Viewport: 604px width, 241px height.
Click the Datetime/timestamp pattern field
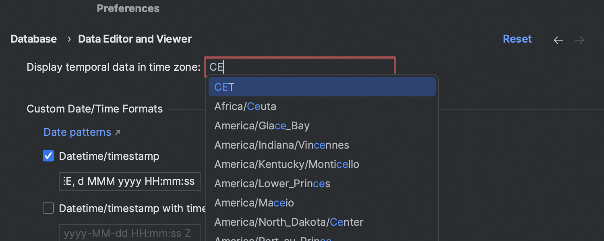[130, 182]
